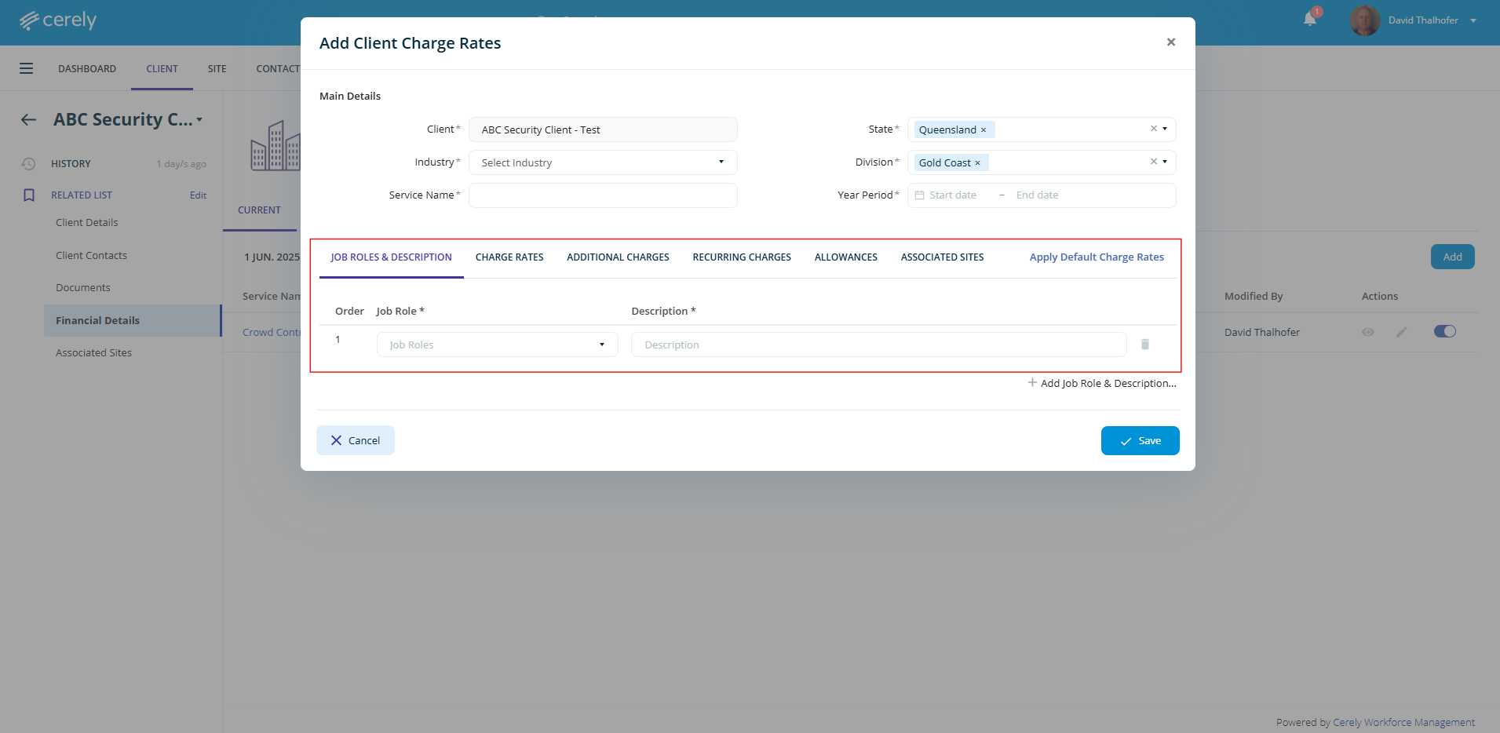Switch to the Charge Rates tab
This screenshot has height=733, width=1500.
(509, 257)
